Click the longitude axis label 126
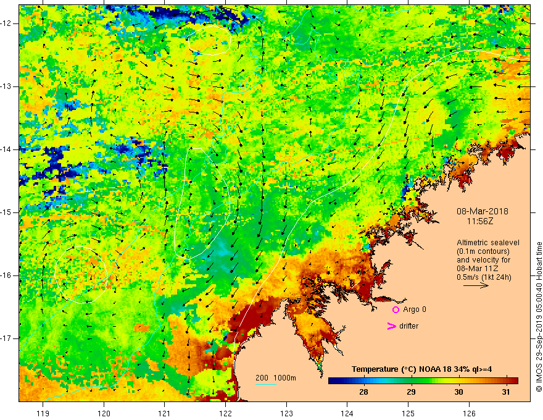 coord(469,413)
